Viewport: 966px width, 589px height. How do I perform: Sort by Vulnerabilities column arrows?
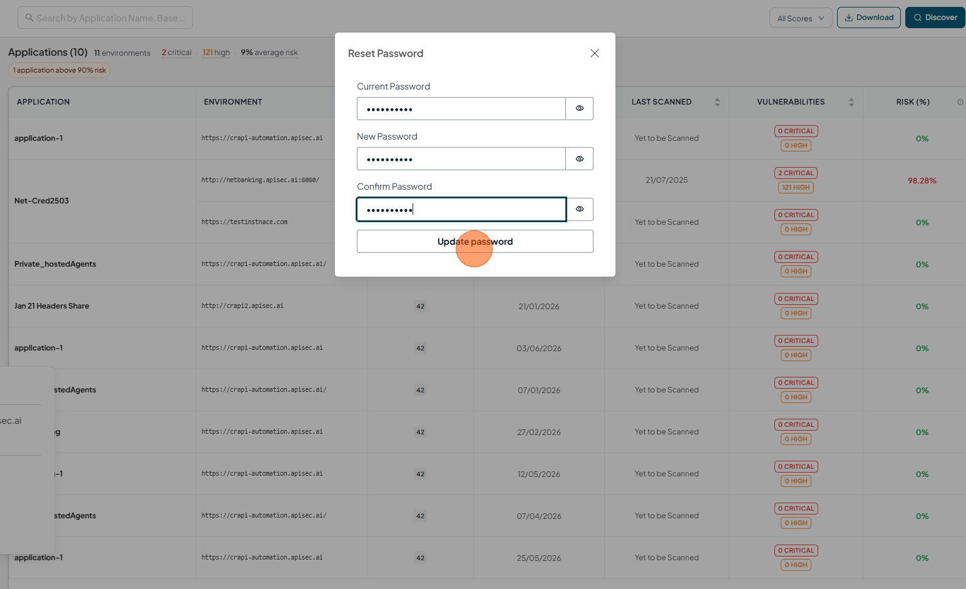pyautogui.click(x=851, y=102)
